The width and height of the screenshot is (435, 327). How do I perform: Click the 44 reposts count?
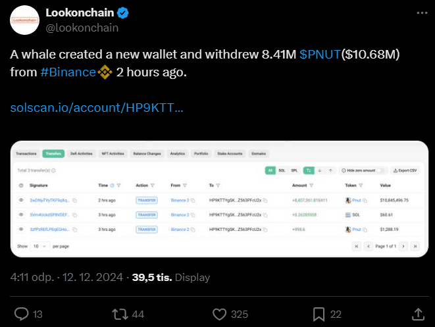click(x=138, y=314)
